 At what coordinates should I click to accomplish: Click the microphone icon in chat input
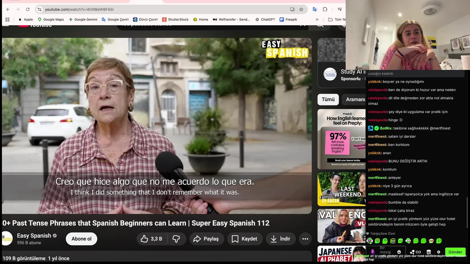click(x=372, y=252)
